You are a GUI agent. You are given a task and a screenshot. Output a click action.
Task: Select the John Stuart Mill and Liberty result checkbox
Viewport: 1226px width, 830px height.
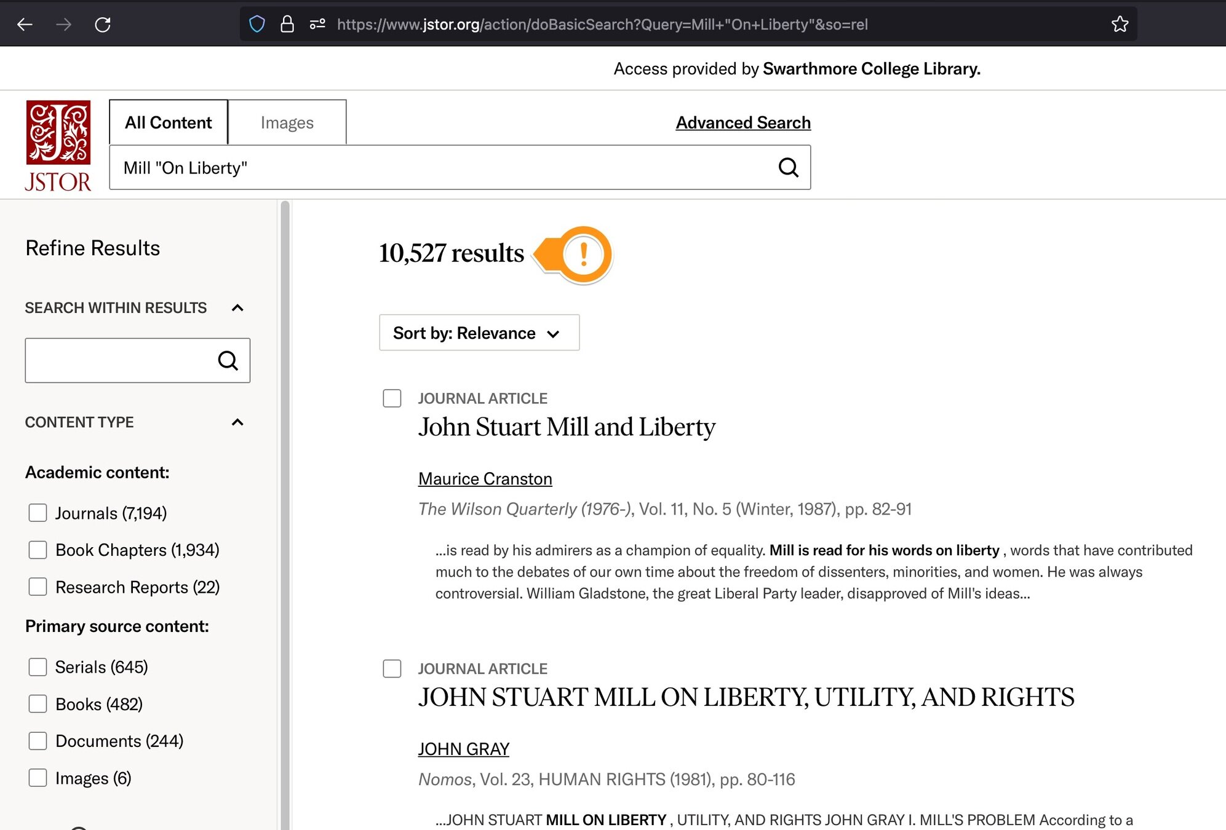(x=392, y=398)
